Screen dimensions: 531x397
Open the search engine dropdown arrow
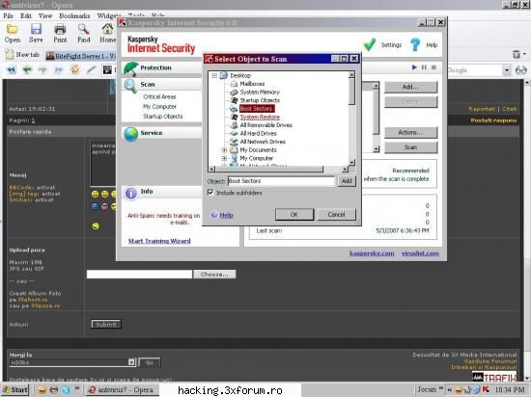click(506, 70)
